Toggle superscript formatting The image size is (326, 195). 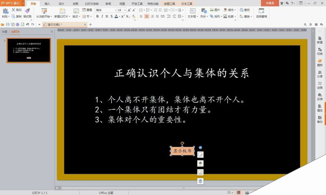tap(123, 16)
